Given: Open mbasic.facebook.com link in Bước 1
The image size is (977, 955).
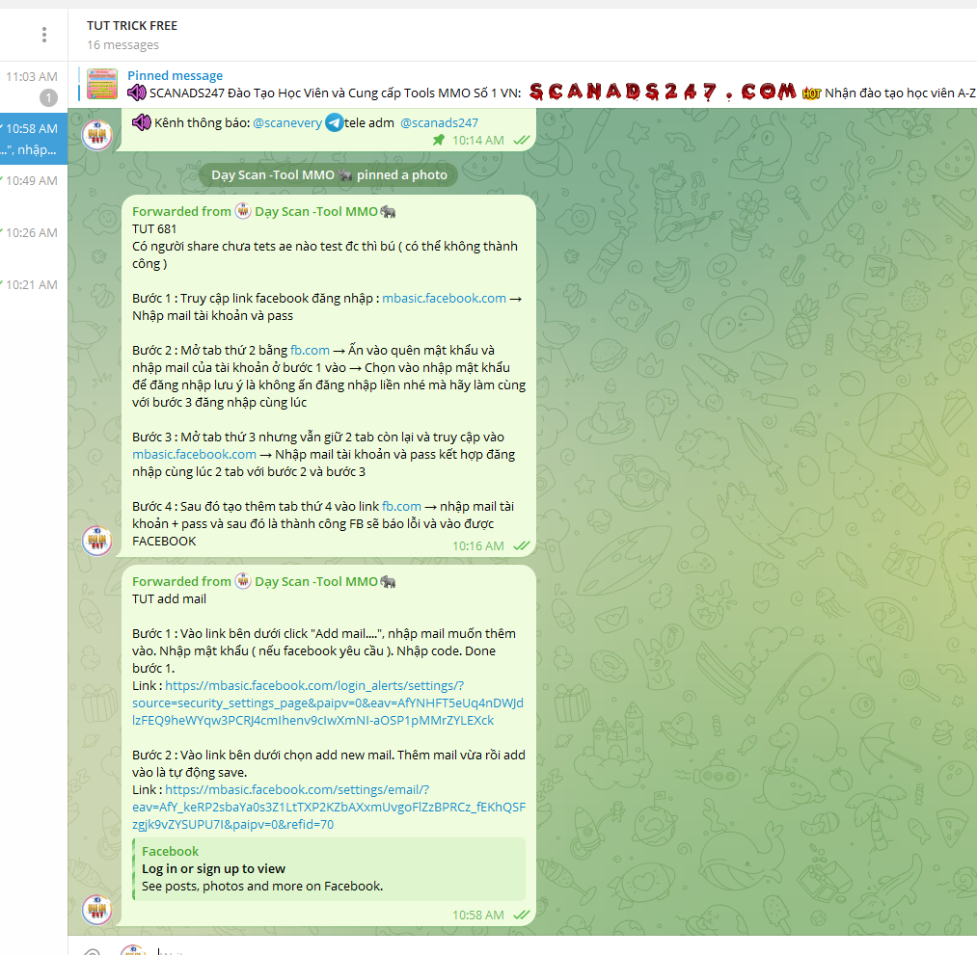Looking at the screenshot, I should point(444,298).
